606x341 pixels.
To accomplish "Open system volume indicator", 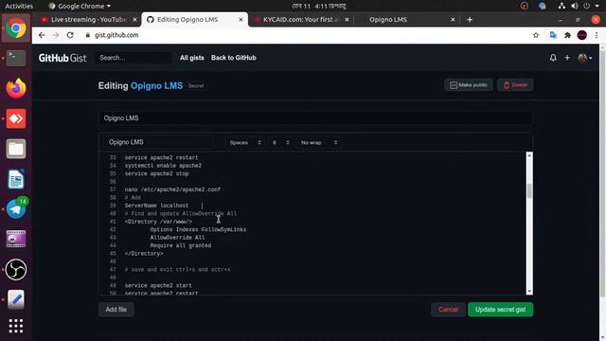I will pos(575,6).
